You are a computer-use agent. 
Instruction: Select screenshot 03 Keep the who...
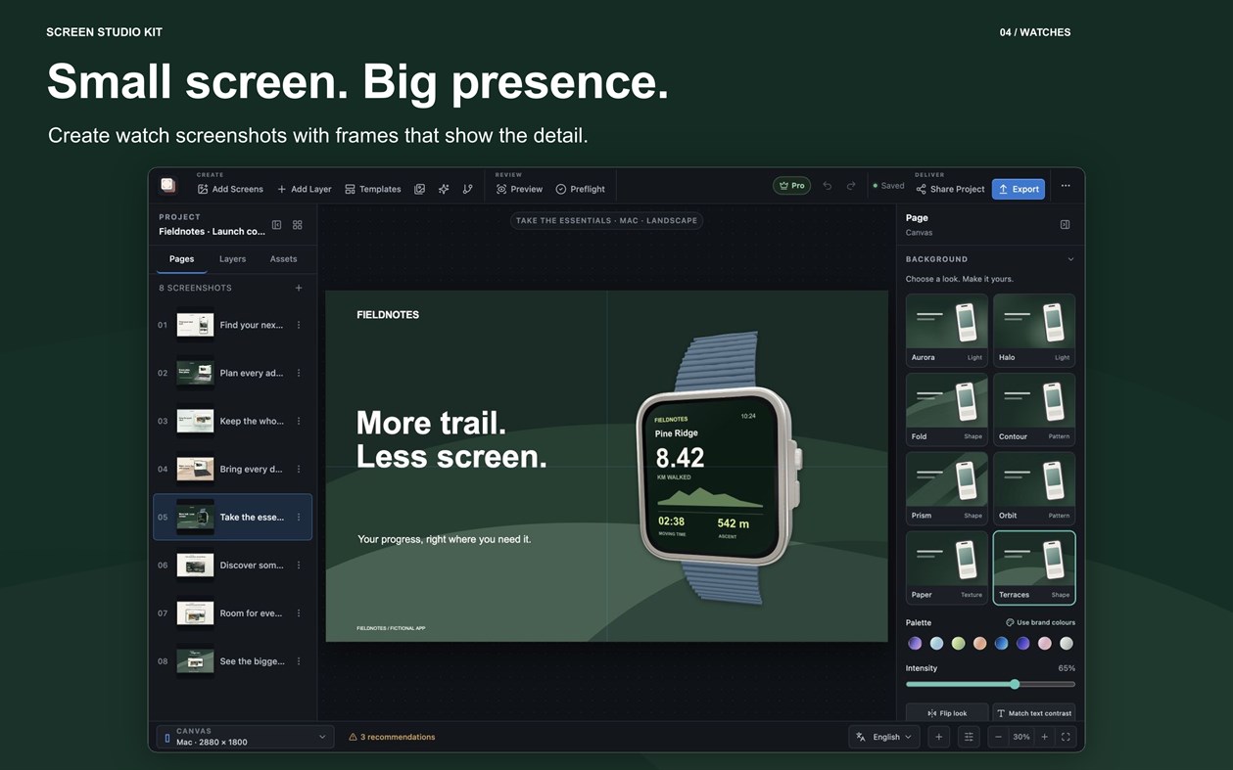click(233, 421)
